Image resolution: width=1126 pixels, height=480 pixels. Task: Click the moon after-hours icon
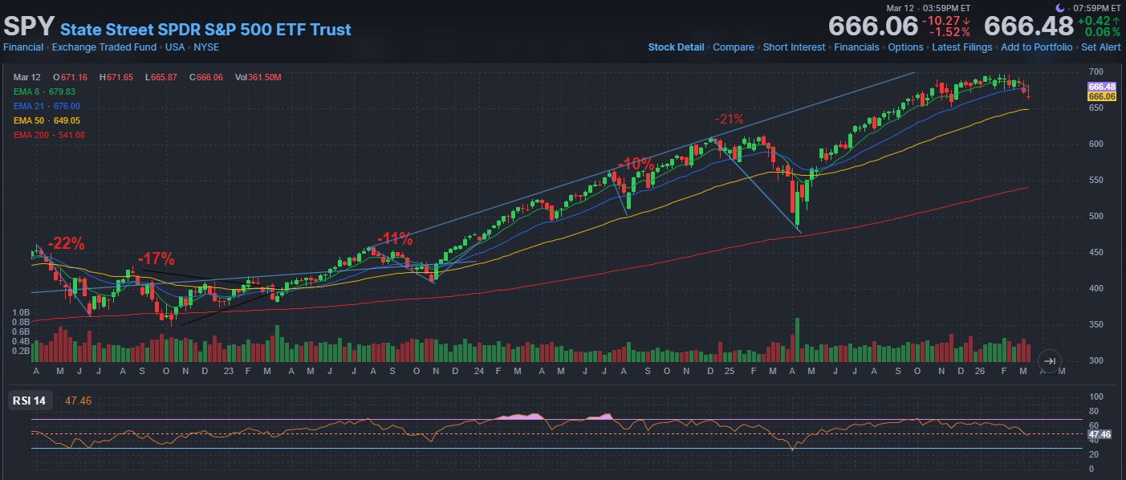coord(1059,7)
